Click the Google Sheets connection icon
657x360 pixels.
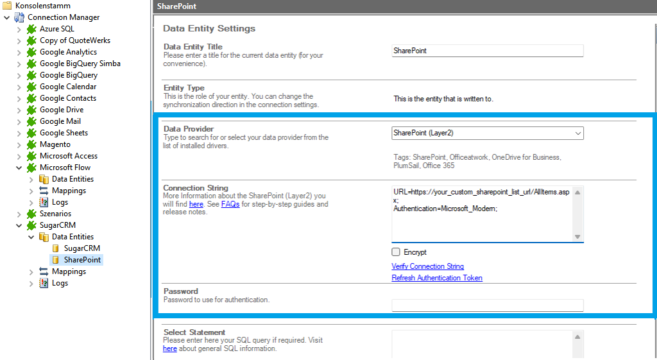(31, 133)
